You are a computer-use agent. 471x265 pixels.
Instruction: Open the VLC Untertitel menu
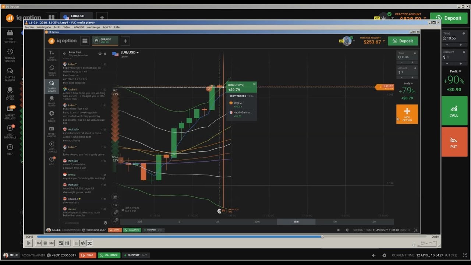tap(78, 27)
